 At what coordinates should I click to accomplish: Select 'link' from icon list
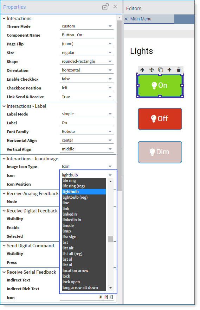click(84, 209)
